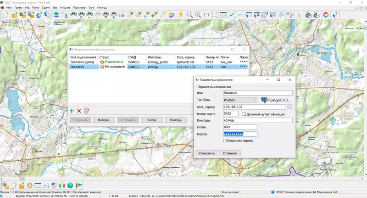Check the Сохранять пароль checkbox
This screenshot has width=367, height=198.
coord(225,141)
